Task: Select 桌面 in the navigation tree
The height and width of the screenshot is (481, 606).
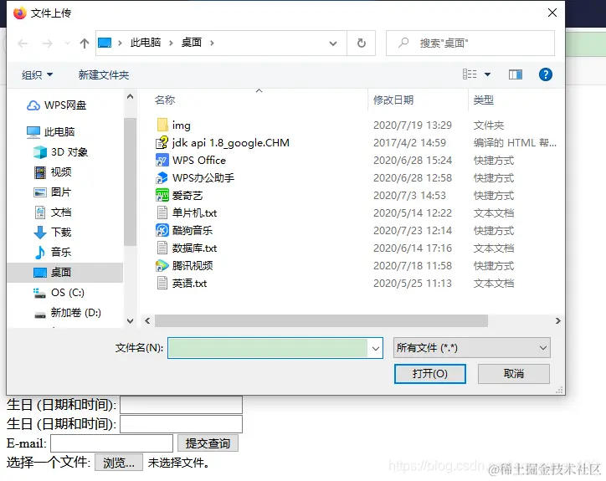Action: 65,273
